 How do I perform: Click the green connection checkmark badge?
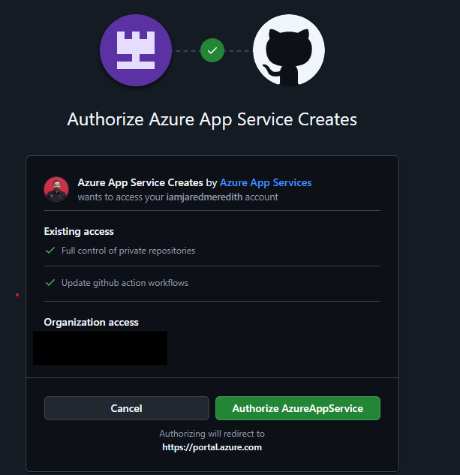click(x=212, y=51)
